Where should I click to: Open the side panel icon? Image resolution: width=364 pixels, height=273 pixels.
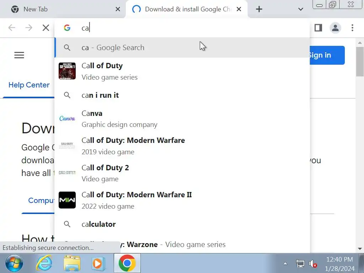pyautogui.click(x=318, y=28)
